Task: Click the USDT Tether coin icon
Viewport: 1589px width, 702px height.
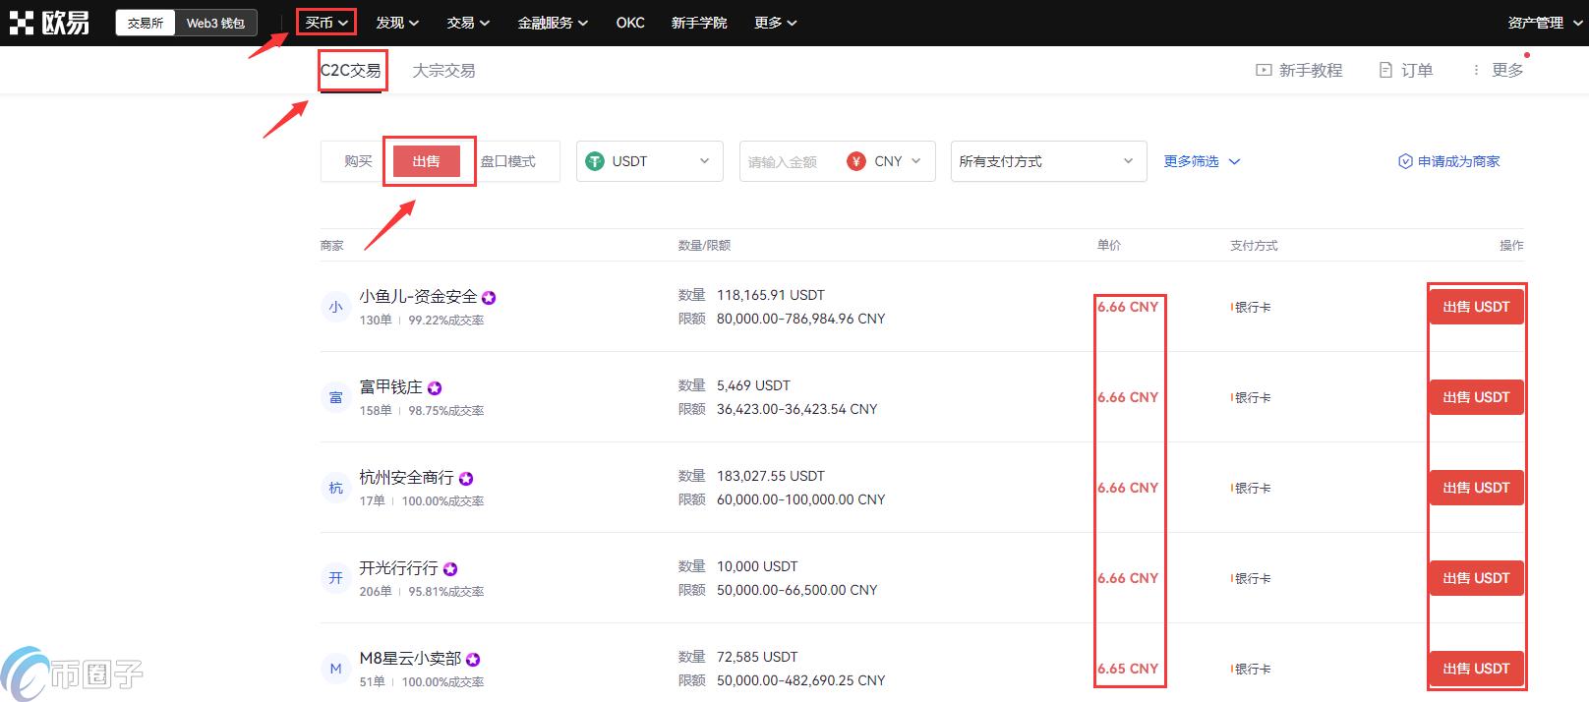Action: coord(595,161)
